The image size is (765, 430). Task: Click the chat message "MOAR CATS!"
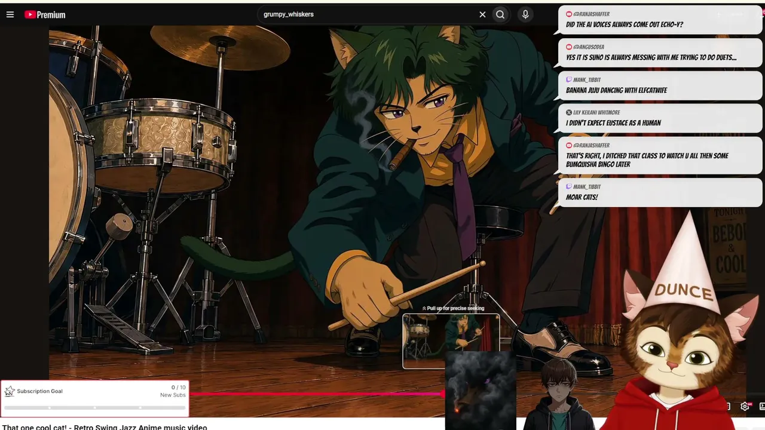(x=582, y=197)
